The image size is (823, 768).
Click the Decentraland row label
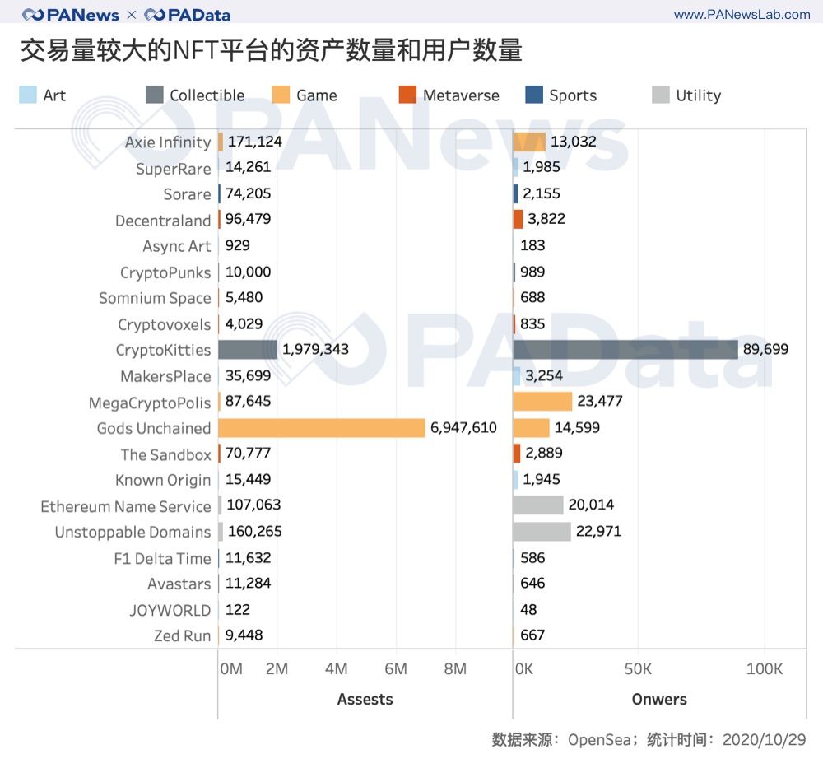tap(163, 221)
